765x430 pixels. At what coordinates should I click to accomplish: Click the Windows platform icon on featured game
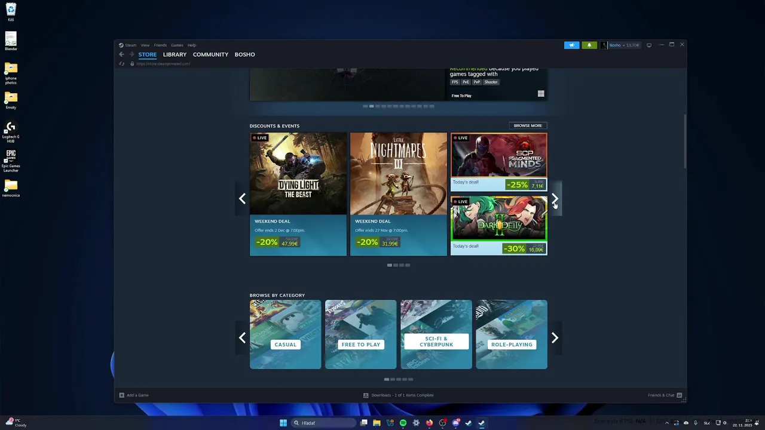pos(541,94)
